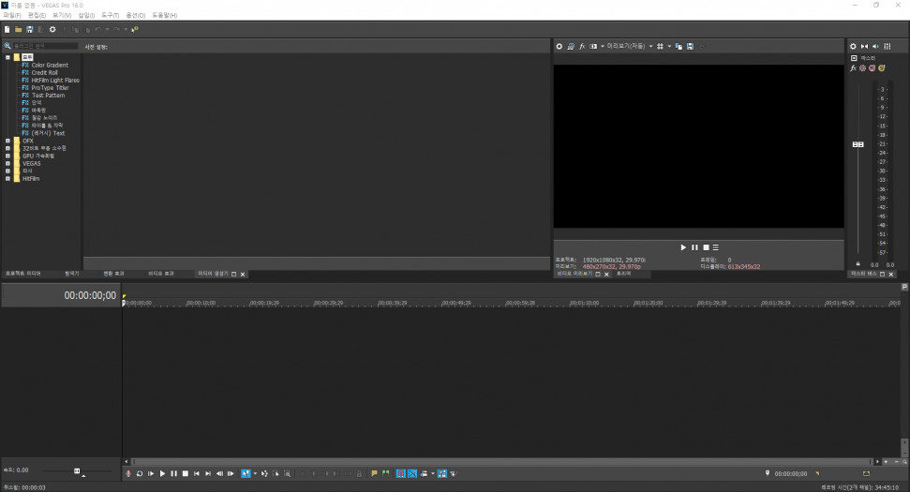Screen dimensions: 910x492
Task: Toggle snapping magnet icon
Action: [x=400, y=473]
